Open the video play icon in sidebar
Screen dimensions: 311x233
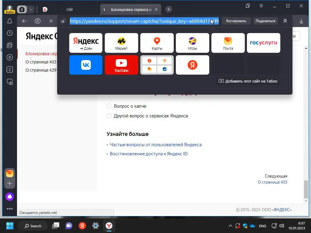click(10, 57)
